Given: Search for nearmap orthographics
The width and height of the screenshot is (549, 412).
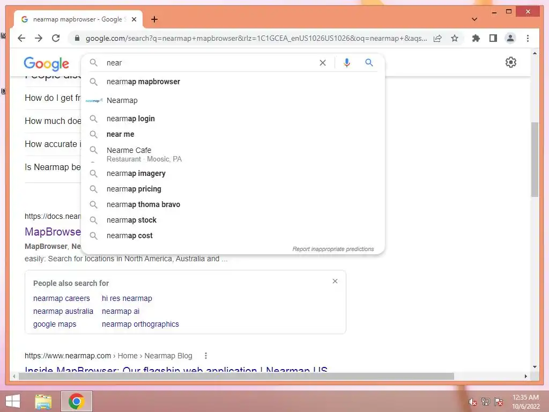Looking at the screenshot, I should pyautogui.click(x=140, y=325).
